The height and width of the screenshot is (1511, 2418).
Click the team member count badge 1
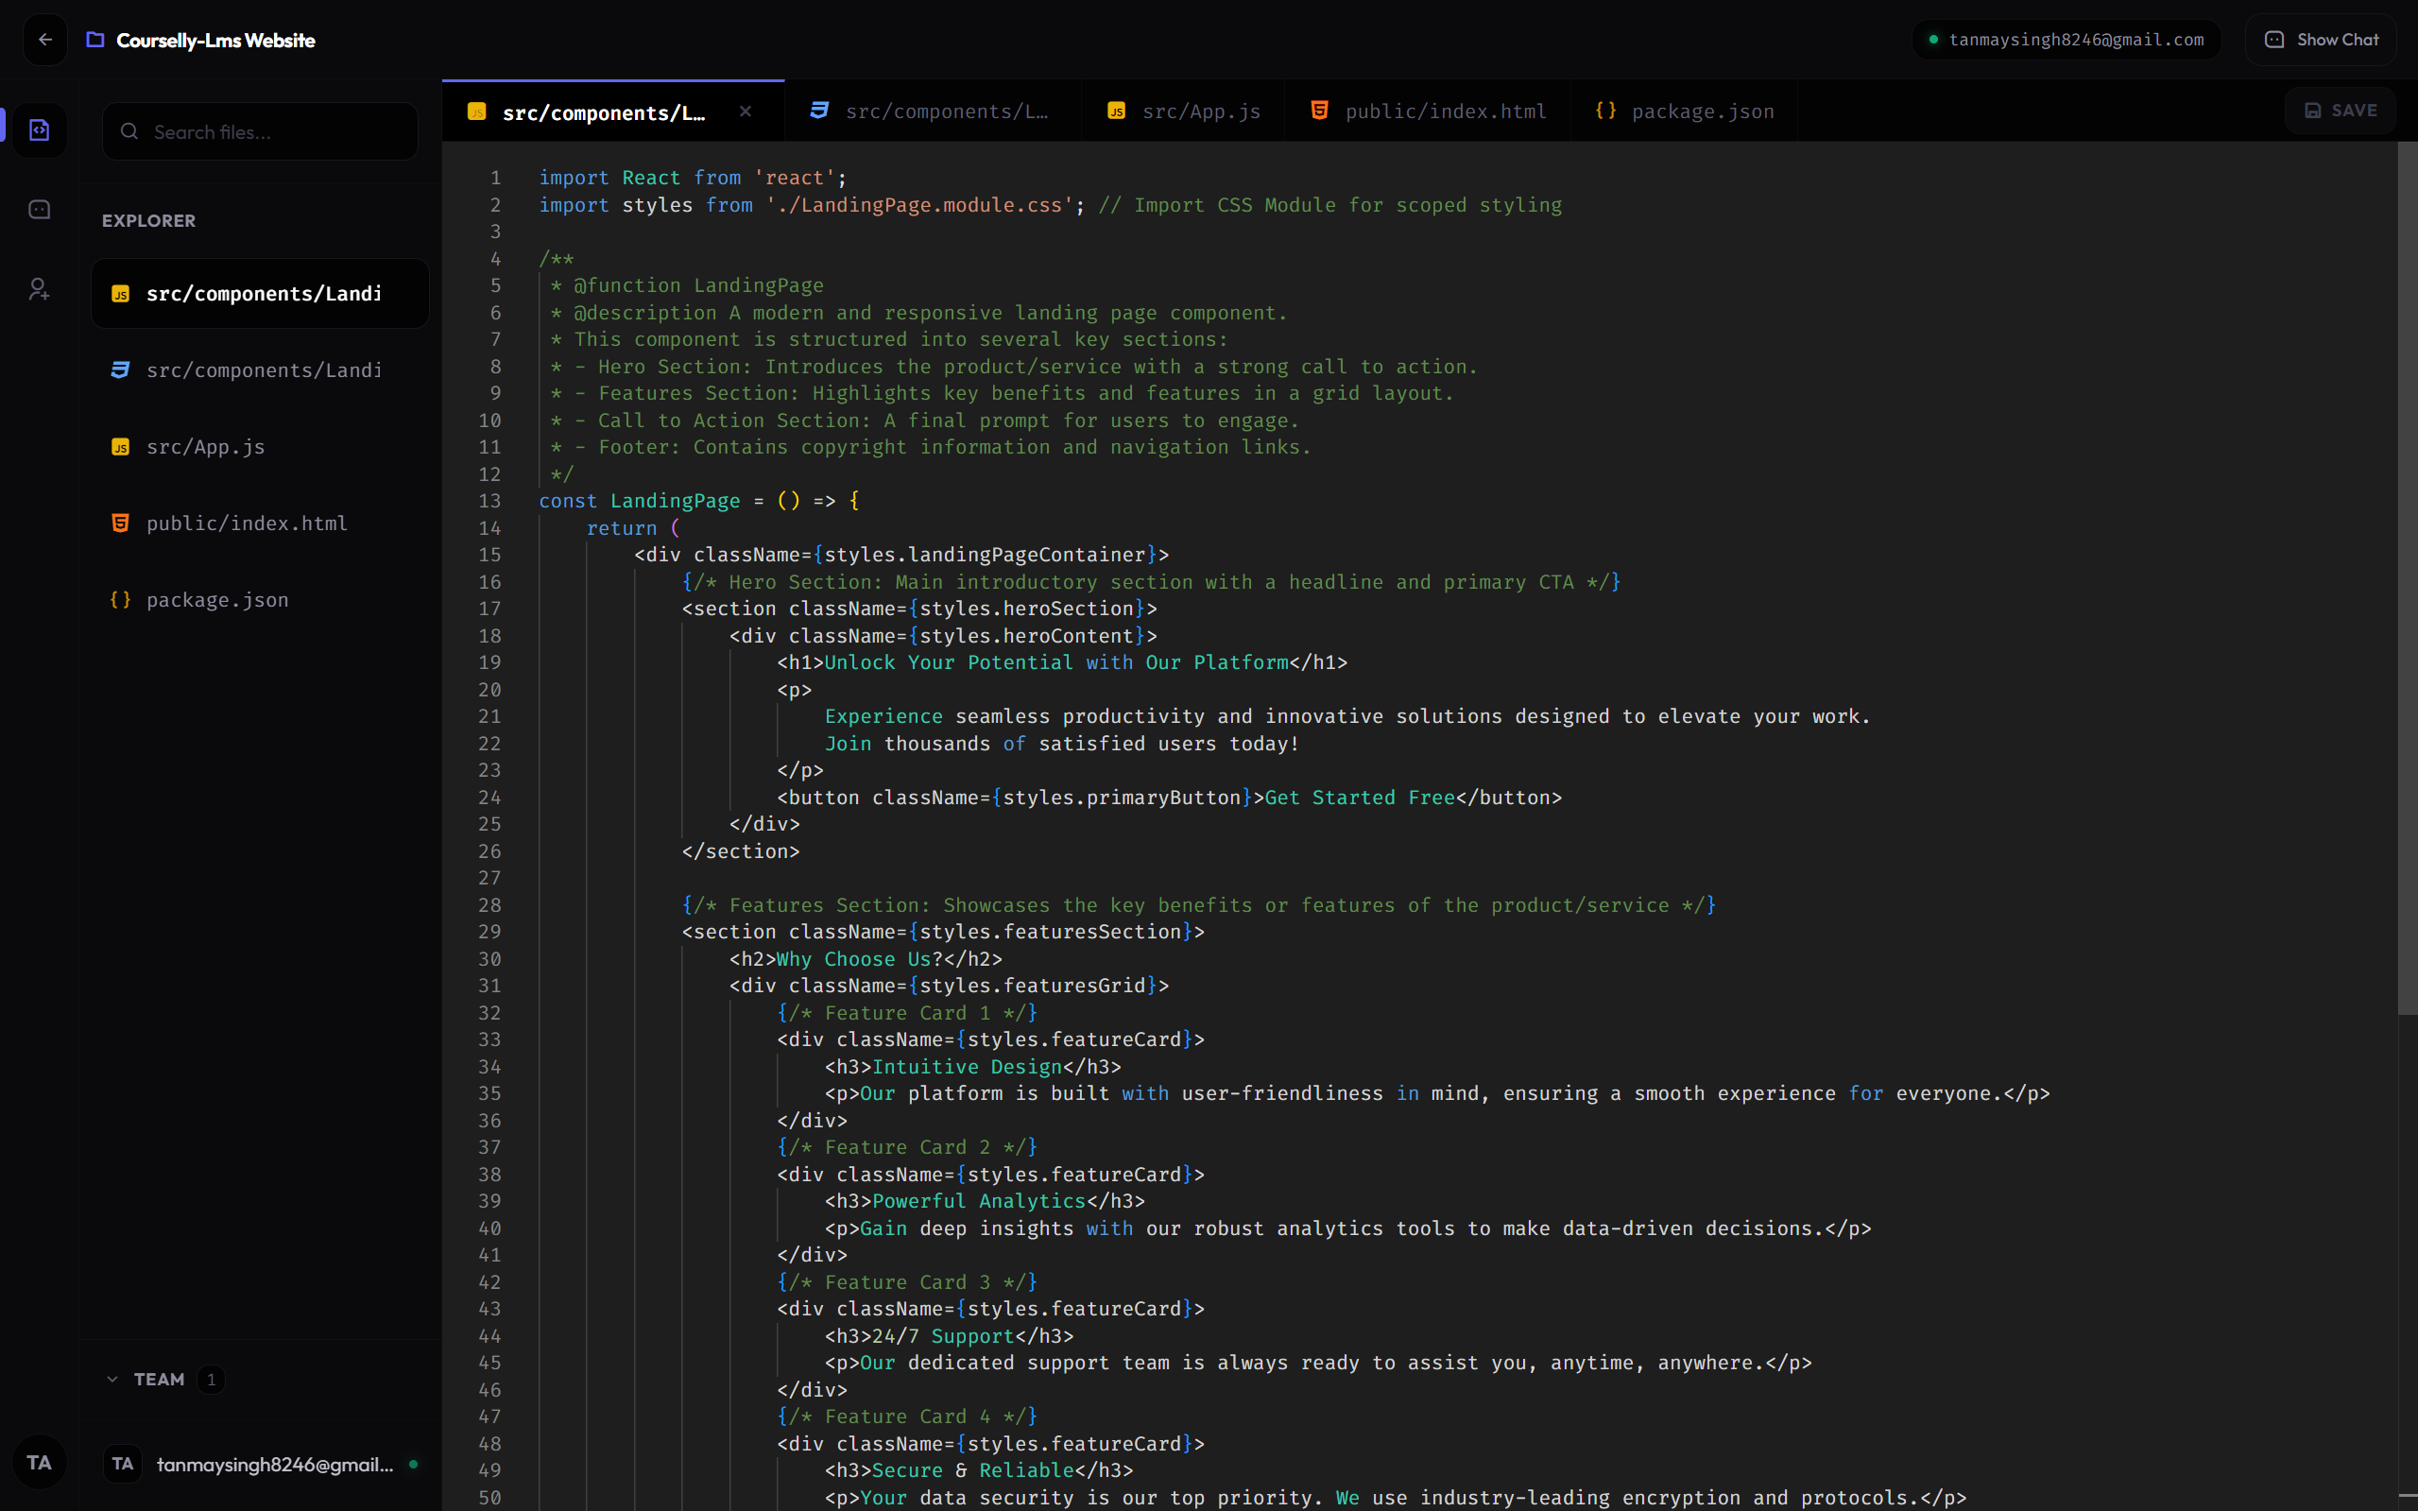point(211,1379)
